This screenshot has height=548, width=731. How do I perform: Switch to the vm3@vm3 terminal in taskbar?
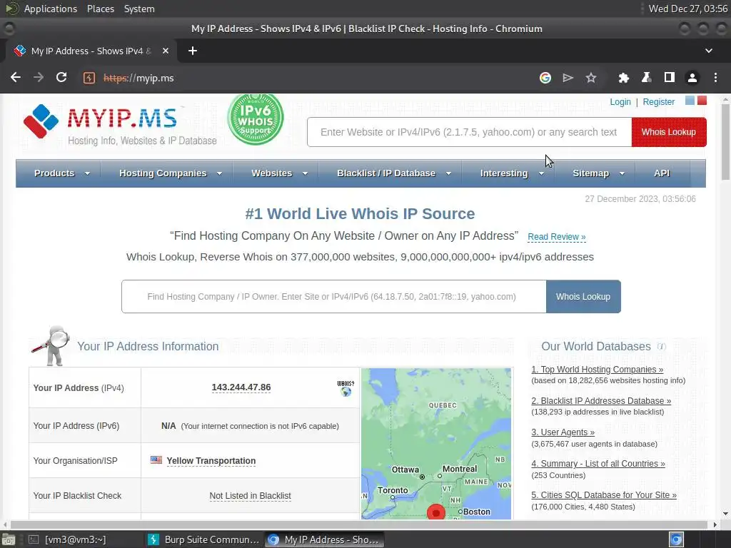click(68, 539)
